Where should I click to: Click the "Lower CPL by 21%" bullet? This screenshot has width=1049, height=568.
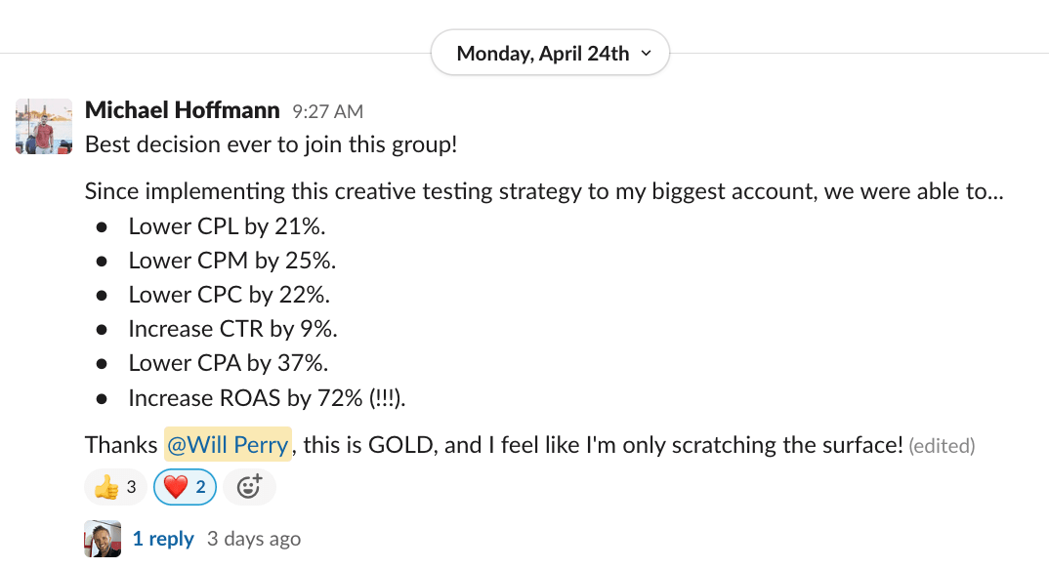click(x=227, y=226)
